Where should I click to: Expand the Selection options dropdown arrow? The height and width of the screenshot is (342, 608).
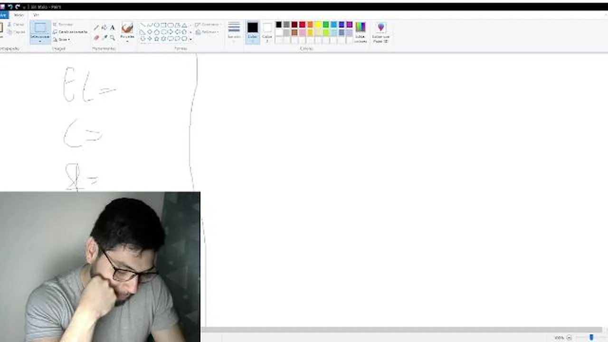pos(40,41)
